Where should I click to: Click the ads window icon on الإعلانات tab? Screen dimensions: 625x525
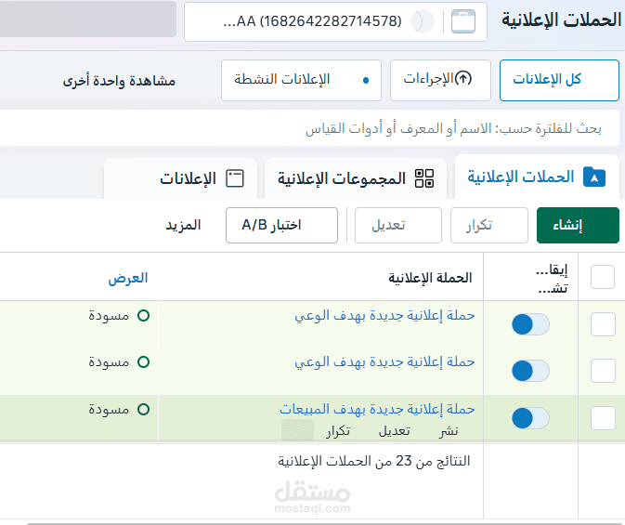coord(235,177)
